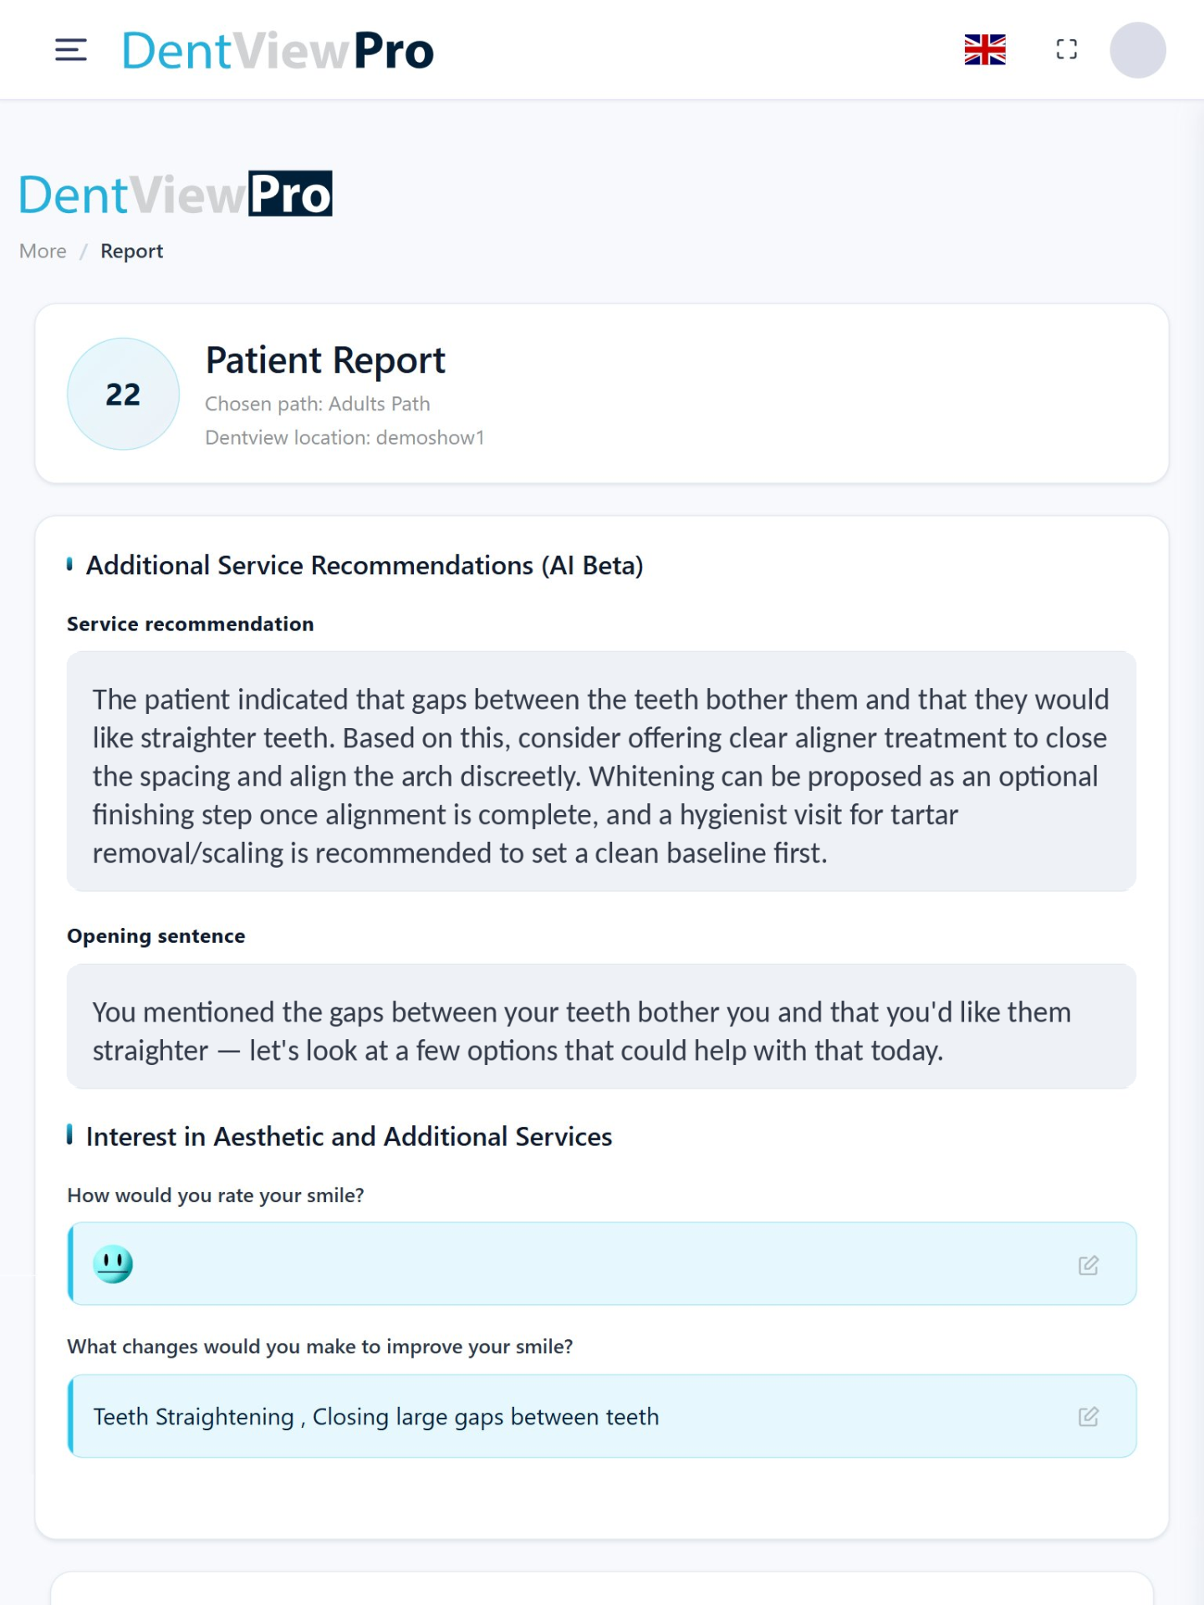Click the Service recommendation text box

pos(601,772)
